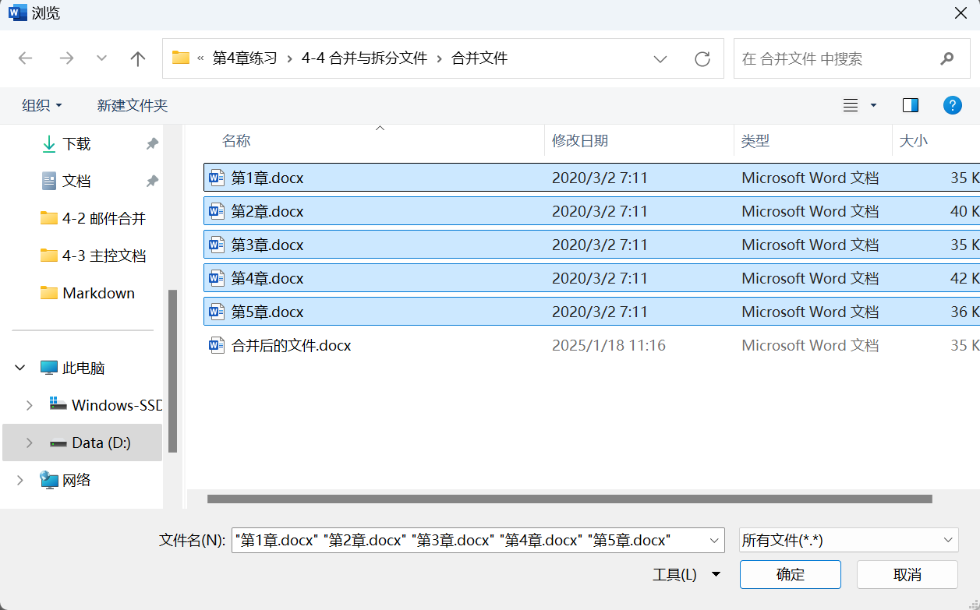Click the folder icon in address bar
Viewport: 980px width, 610px height.
coord(181,58)
